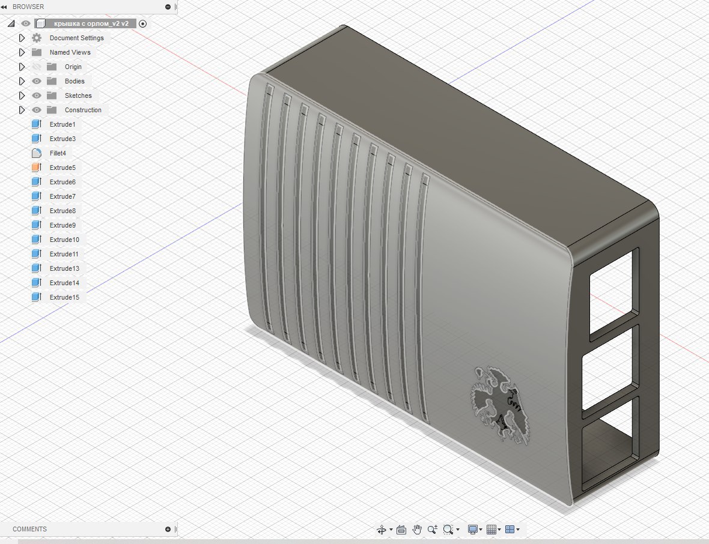
Task: Open the Orbit type dropdown arrow
Action: click(391, 530)
